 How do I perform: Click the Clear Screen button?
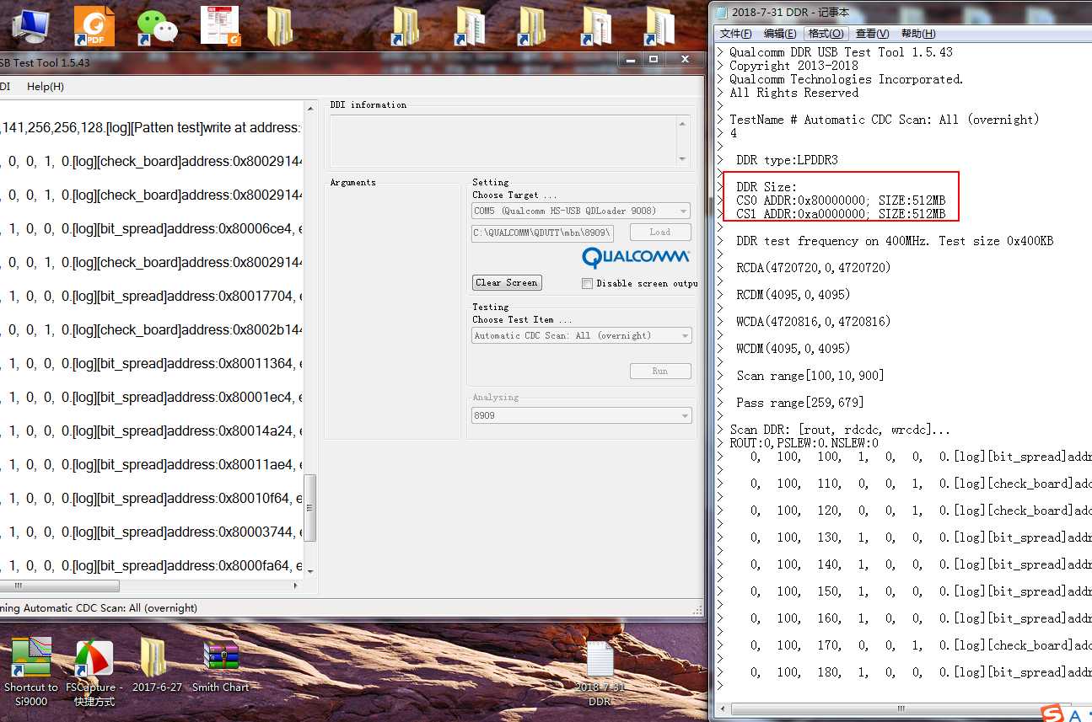click(x=506, y=282)
